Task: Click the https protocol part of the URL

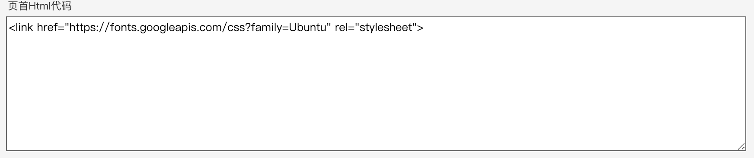Action: tap(82, 28)
